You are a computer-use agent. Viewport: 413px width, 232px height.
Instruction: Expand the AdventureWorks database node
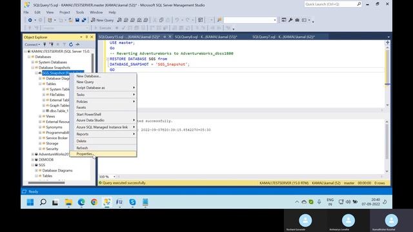[33, 154]
